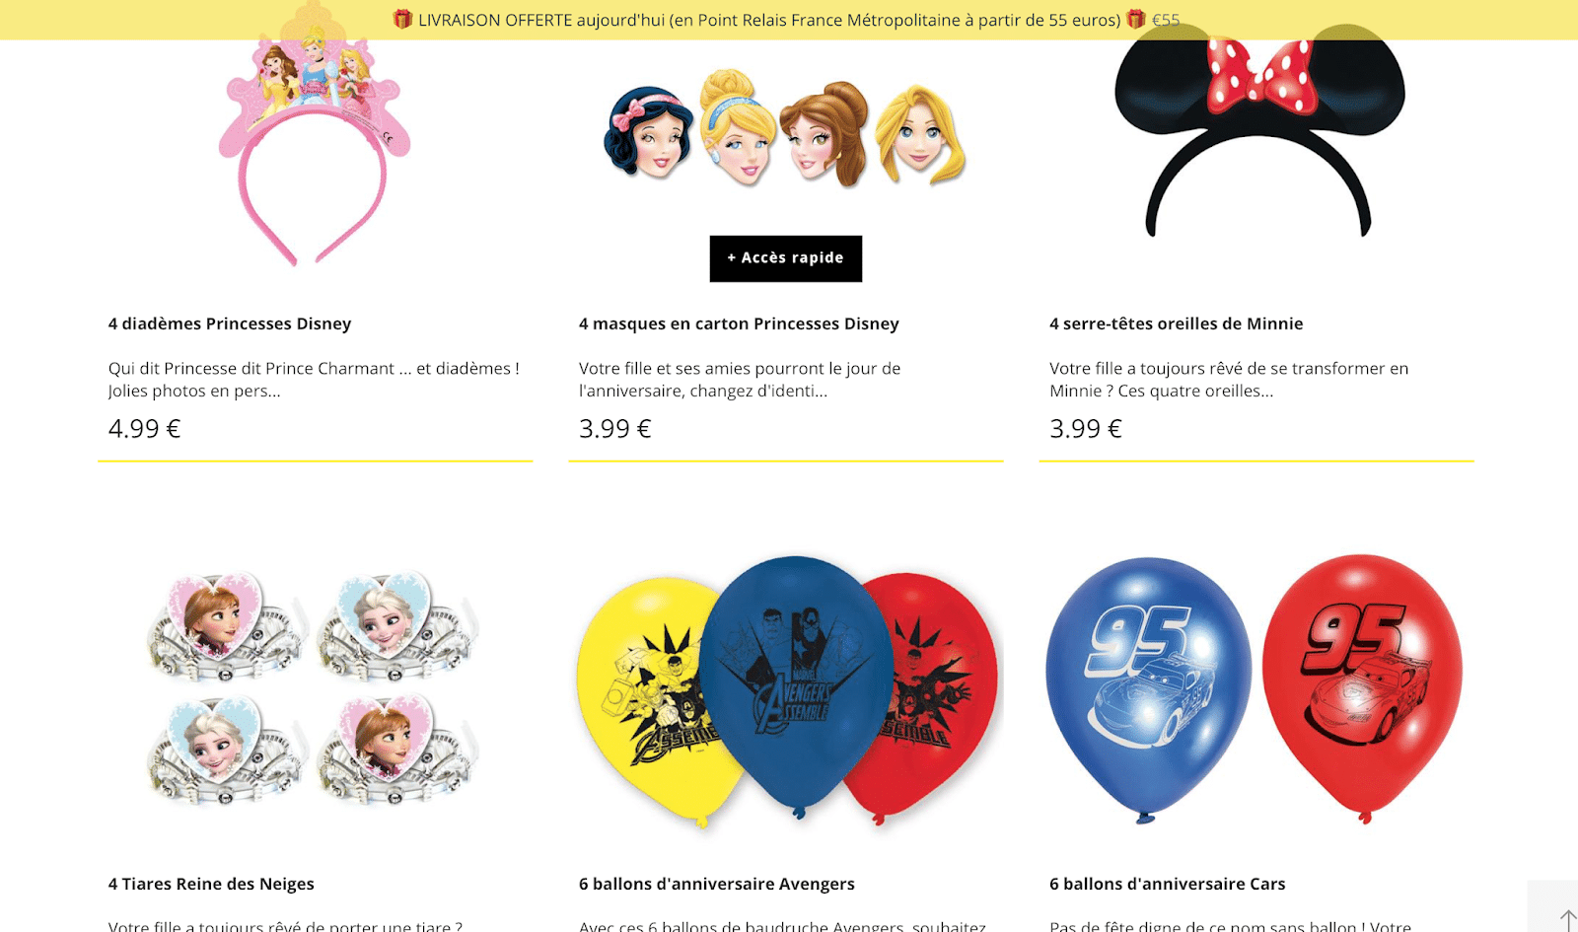The image size is (1578, 932).
Task: Click the 4.99 € price of diadèmes
Action: [x=145, y=429]
